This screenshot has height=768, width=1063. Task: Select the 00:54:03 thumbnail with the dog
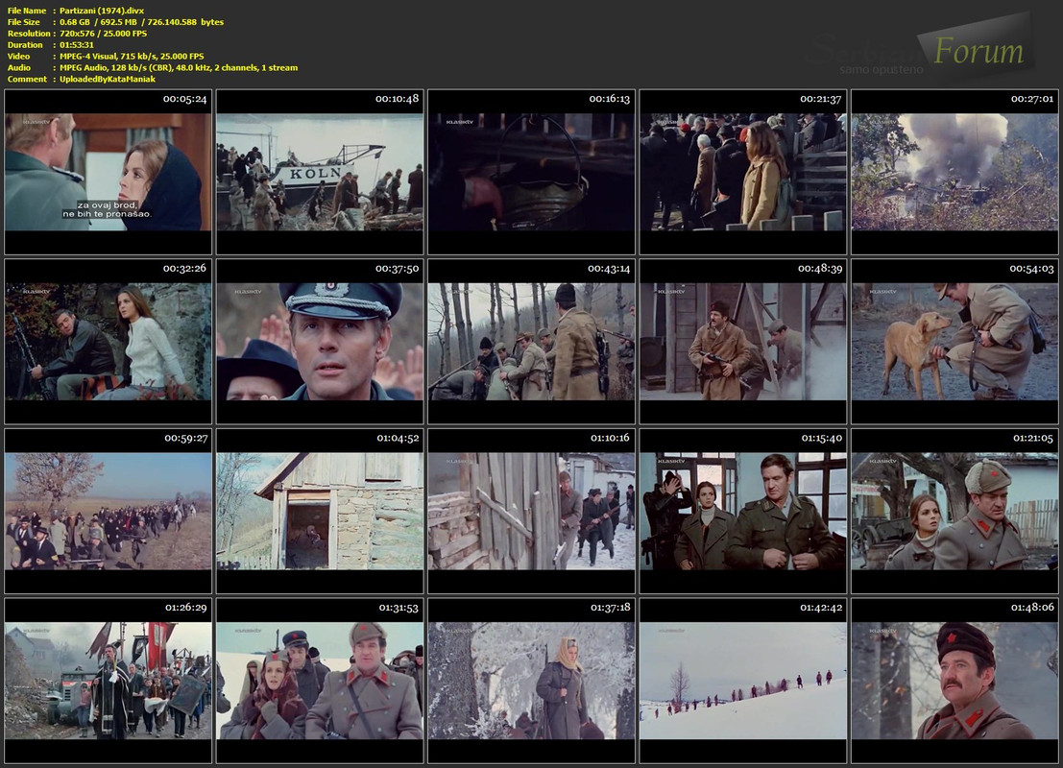point(954,341)
